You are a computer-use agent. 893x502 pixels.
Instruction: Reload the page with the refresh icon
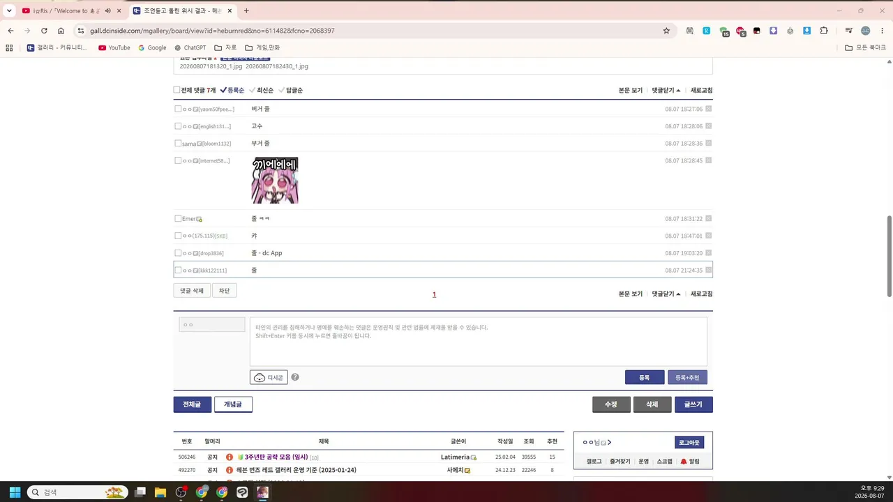[44, 31]
